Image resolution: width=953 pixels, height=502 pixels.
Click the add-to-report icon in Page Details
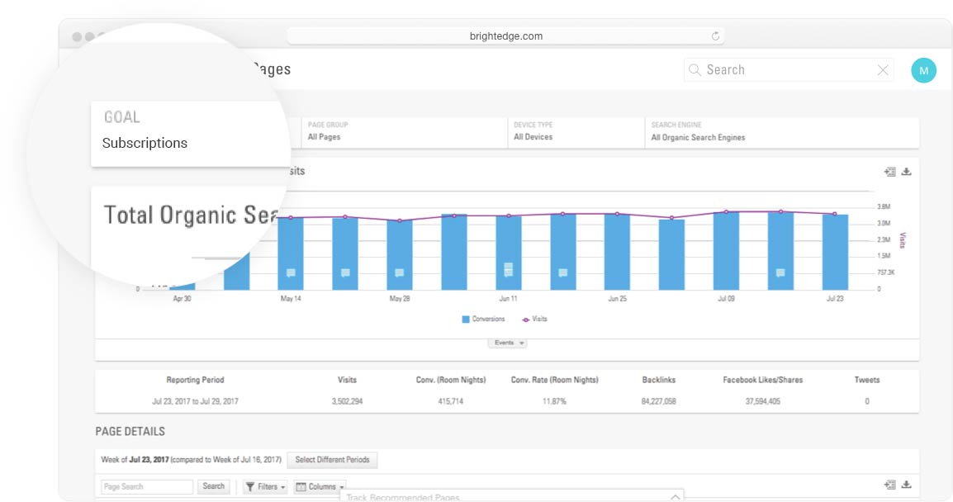(889, 485)
